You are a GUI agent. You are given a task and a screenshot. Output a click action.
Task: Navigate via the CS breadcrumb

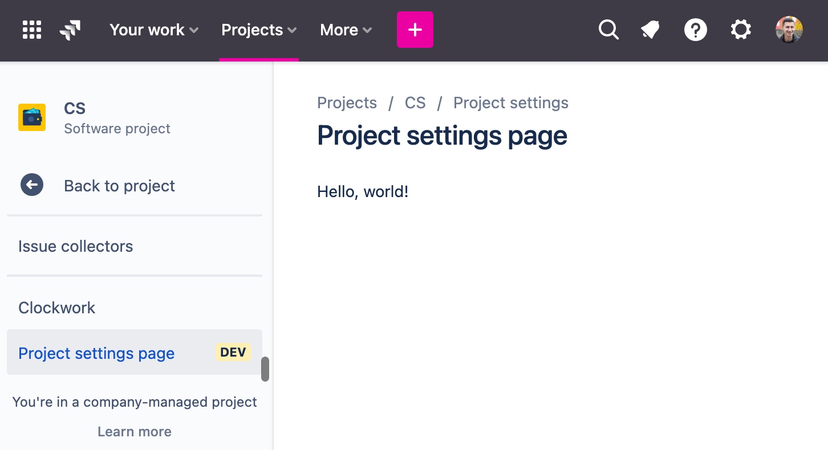pos(415,103)
